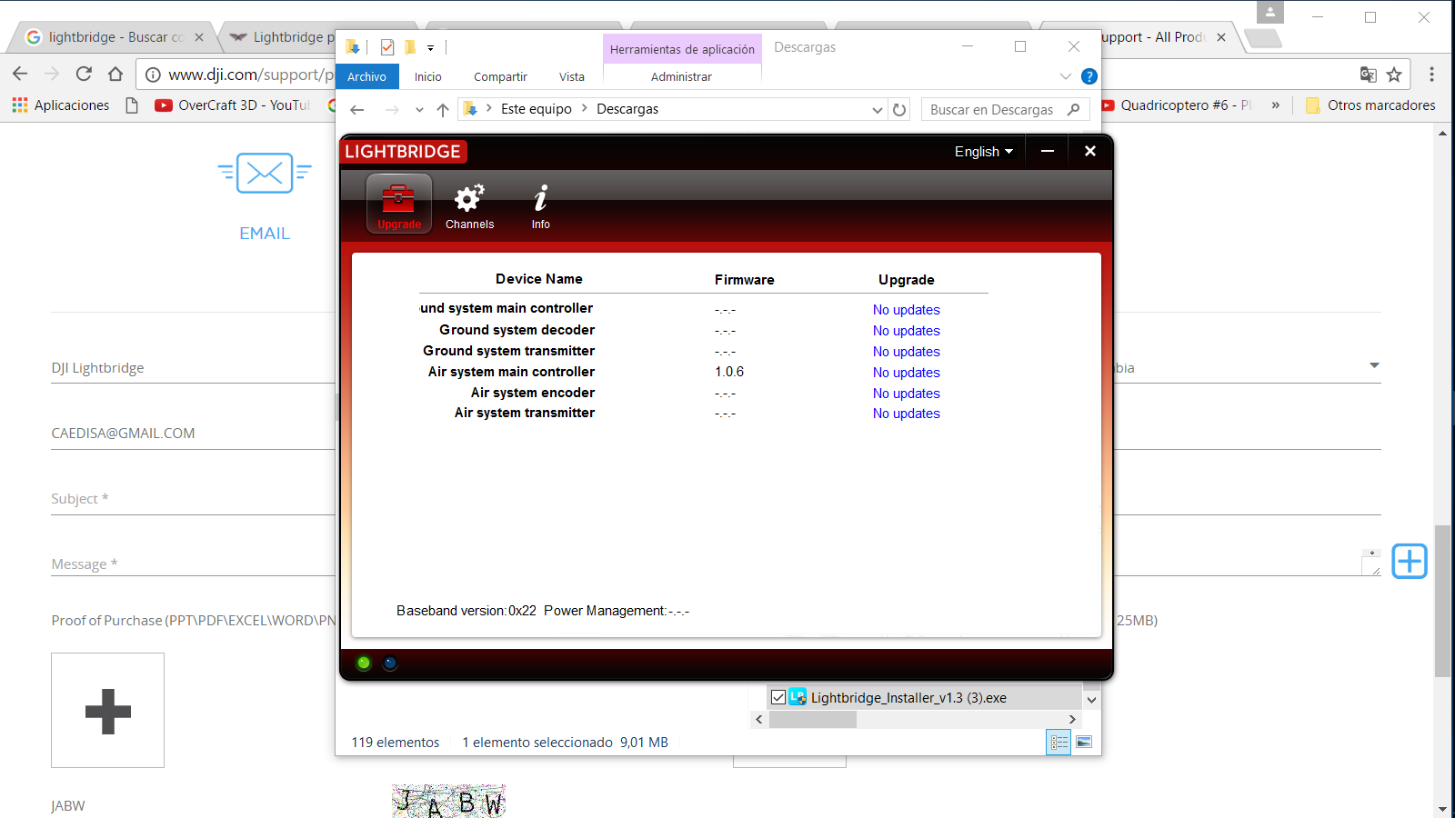This screenshot has height=818, width=1455.
Task: Click No updates for Ground system decoder
Action: pyautogui.click(x=906, y=331)
